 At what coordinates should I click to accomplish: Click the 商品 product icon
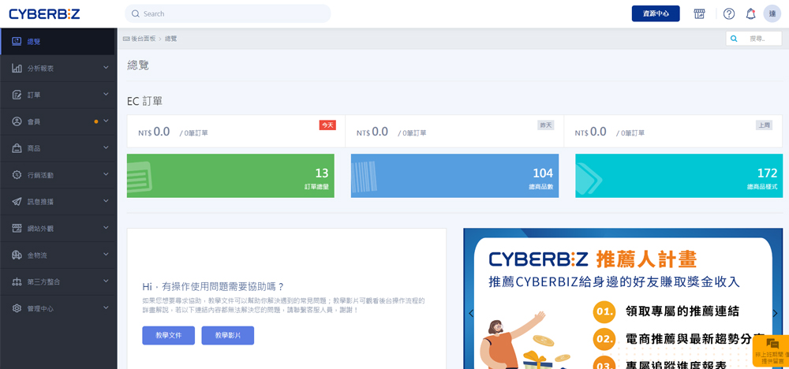[x=17, y=147]
